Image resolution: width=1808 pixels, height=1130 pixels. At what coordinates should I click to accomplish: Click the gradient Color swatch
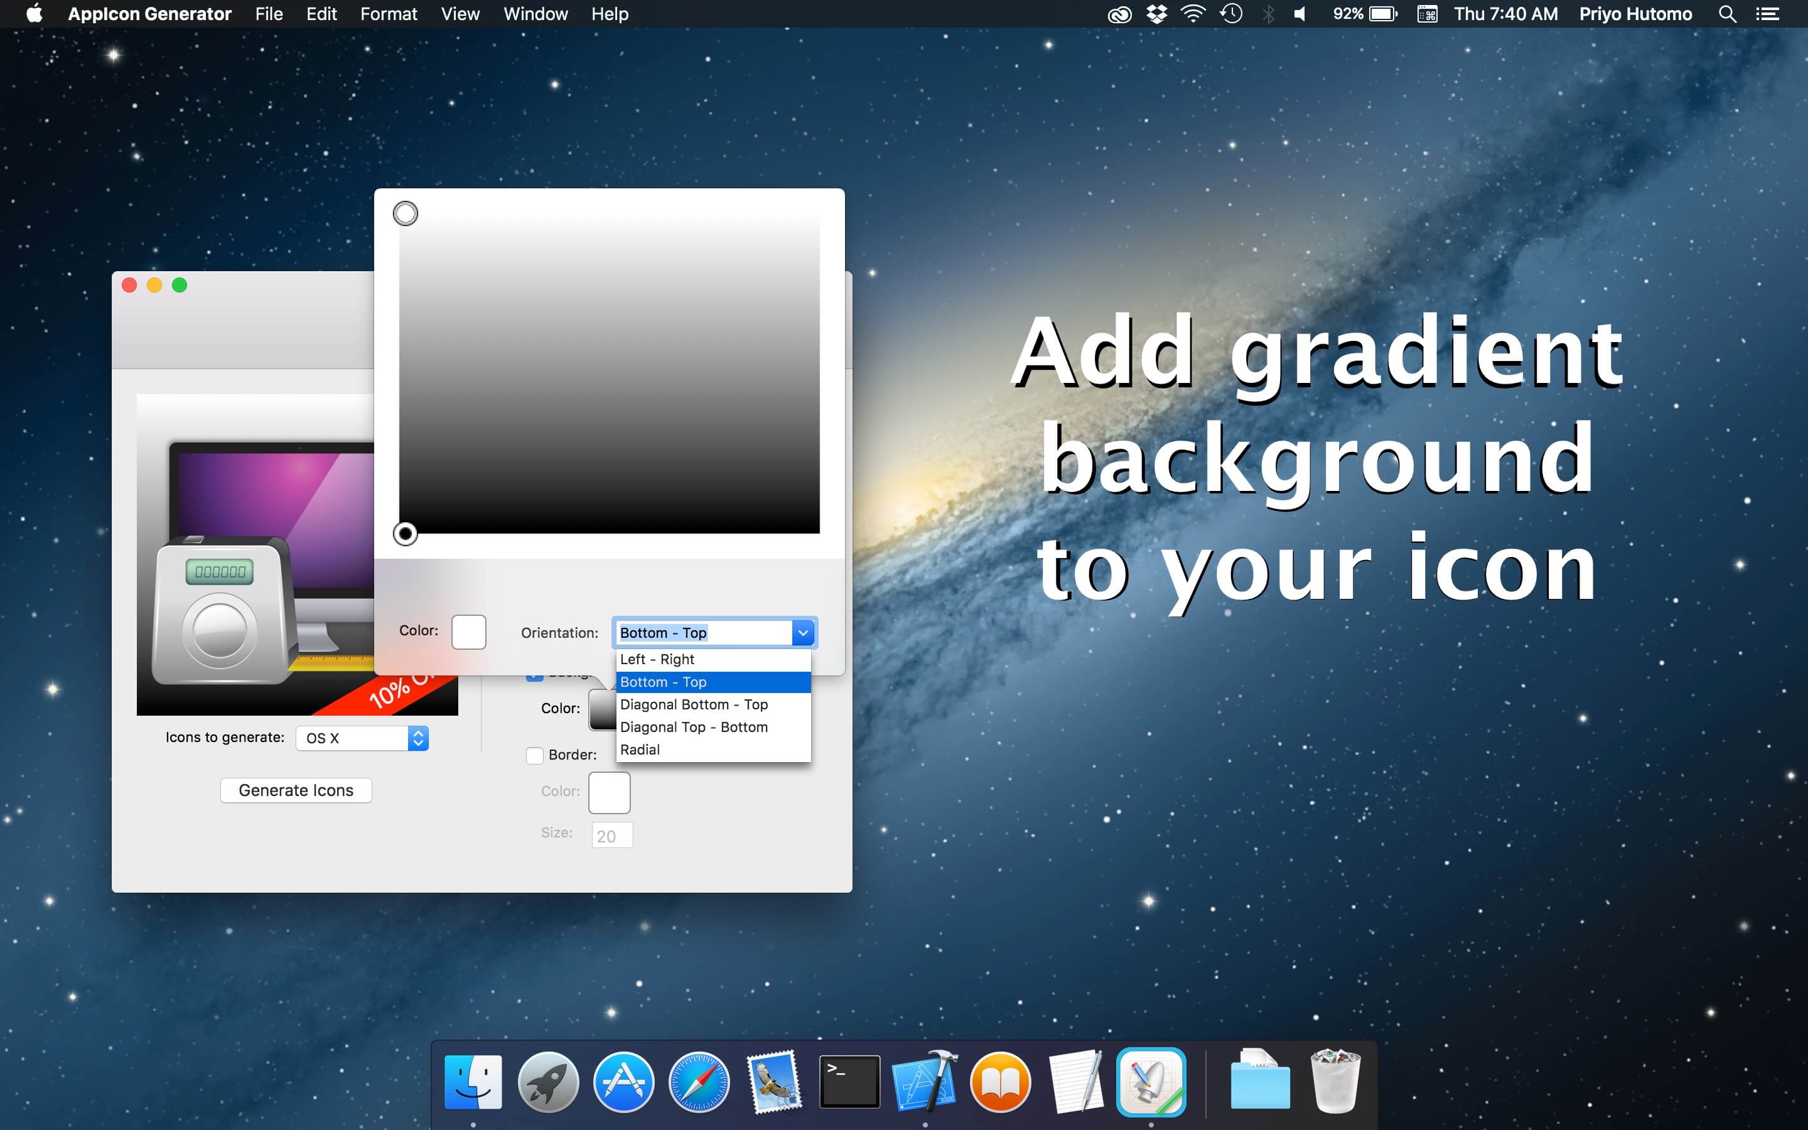click(x=469, y=632)
